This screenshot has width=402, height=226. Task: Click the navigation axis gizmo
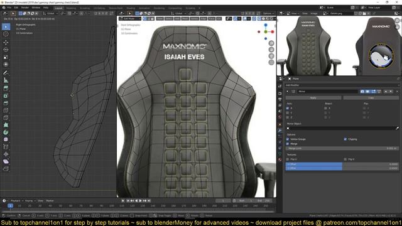266,32
